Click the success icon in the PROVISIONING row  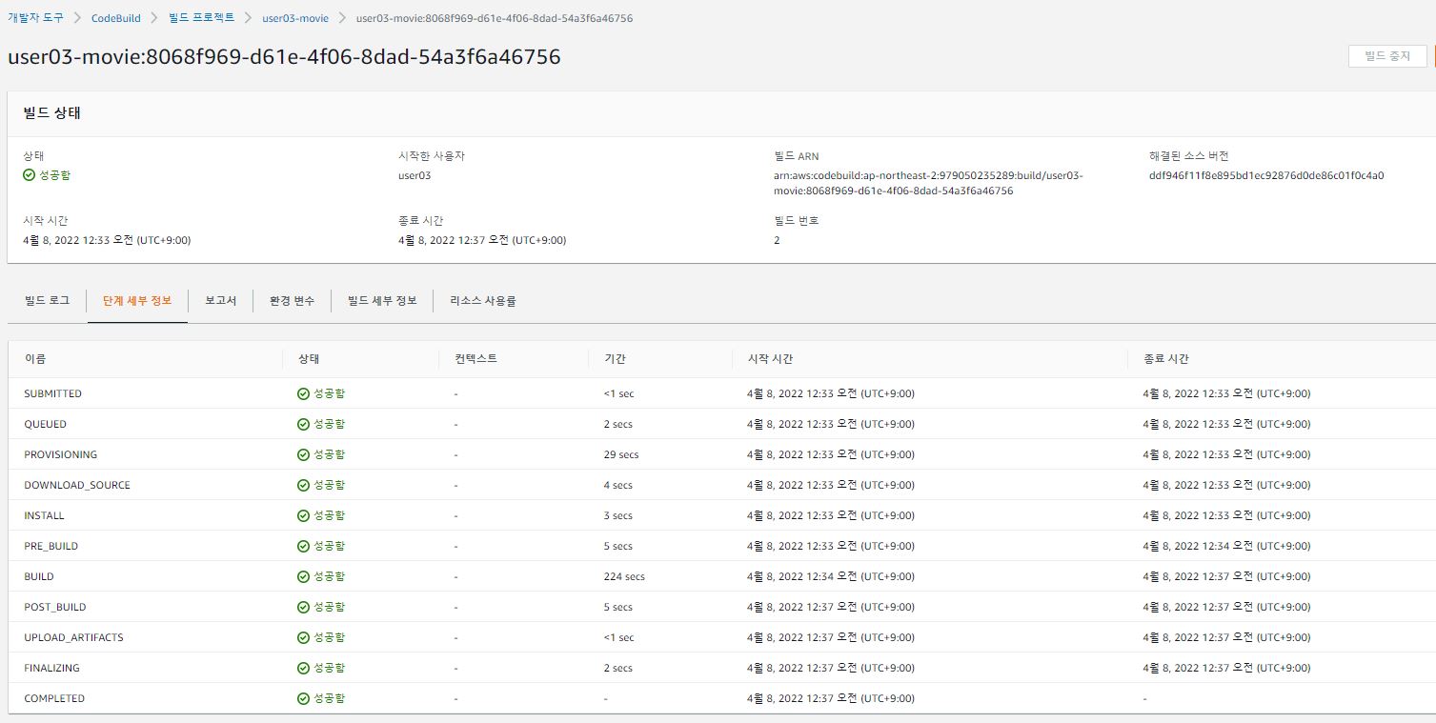(x=303, y=454)
